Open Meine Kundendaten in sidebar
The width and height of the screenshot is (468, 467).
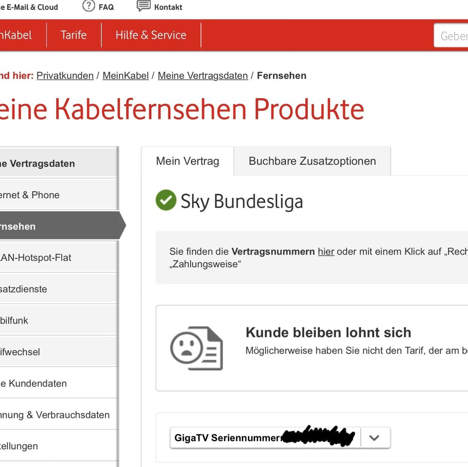[x=59, y=384]
